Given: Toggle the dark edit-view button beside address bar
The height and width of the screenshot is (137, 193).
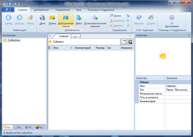Looking at the screenshot, I should [x=130, y=42].
